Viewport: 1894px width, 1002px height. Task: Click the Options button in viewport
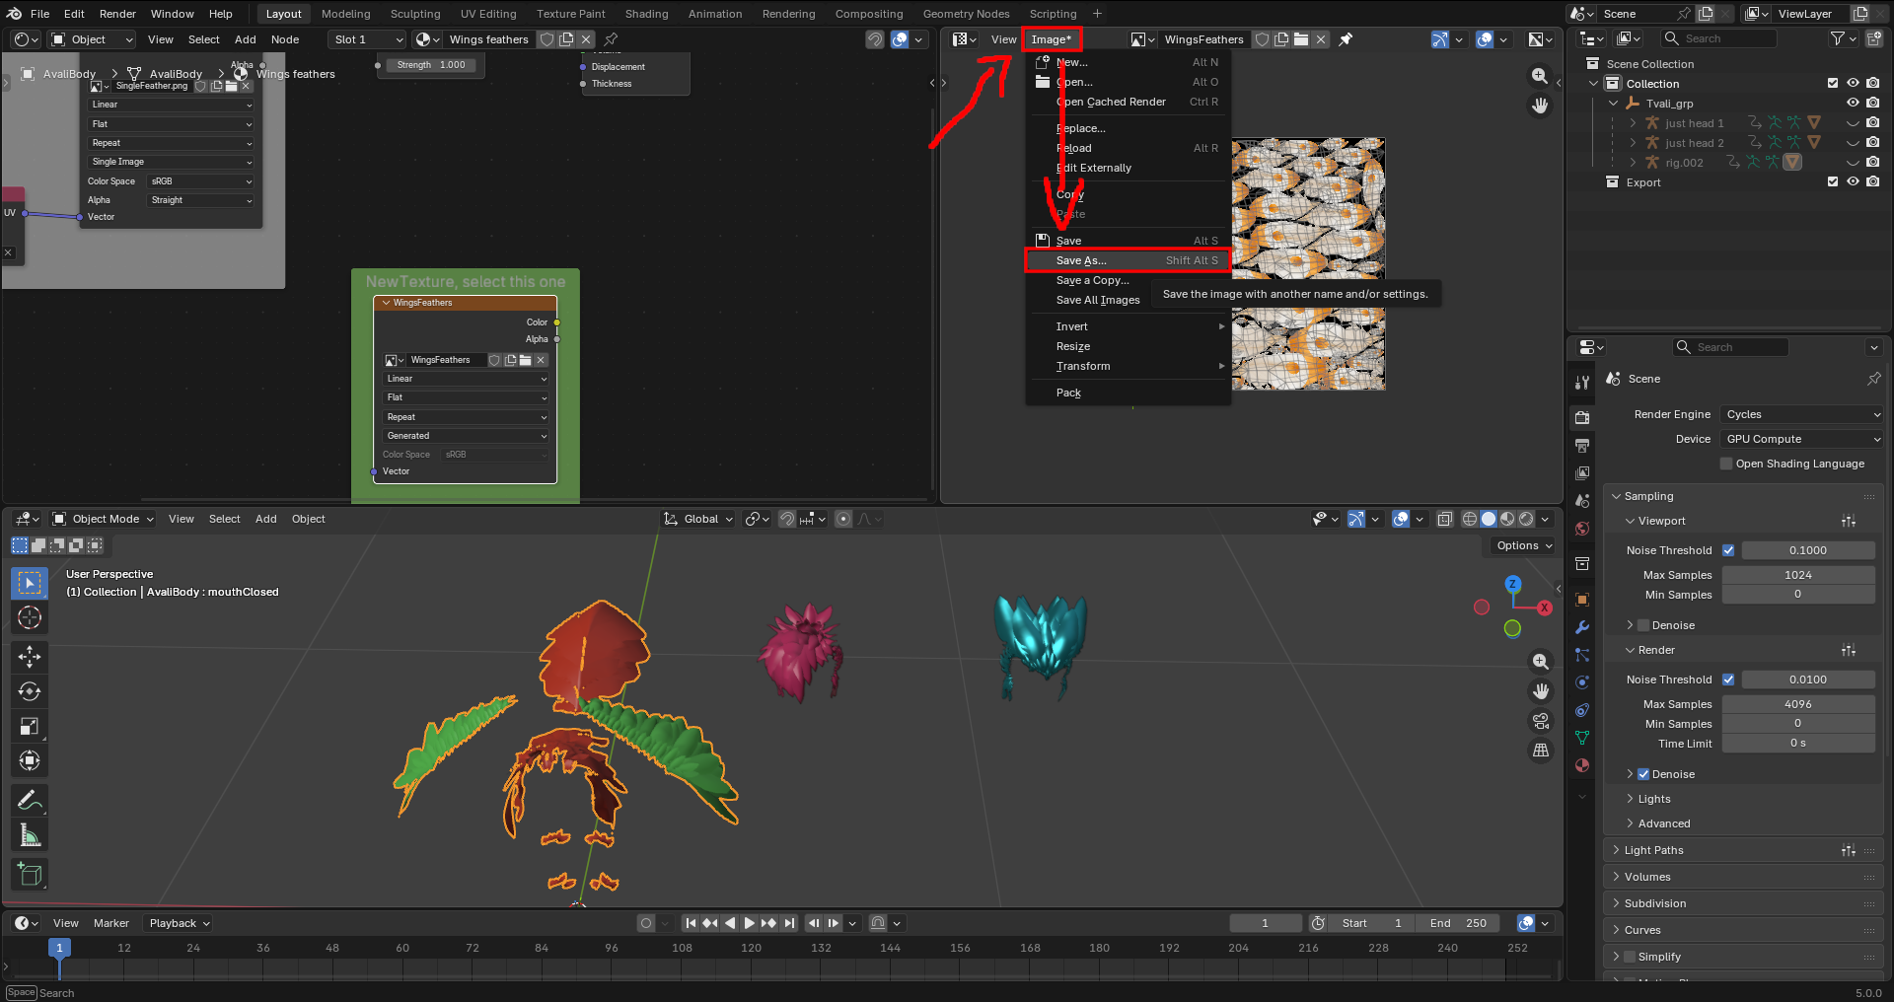1523,545
